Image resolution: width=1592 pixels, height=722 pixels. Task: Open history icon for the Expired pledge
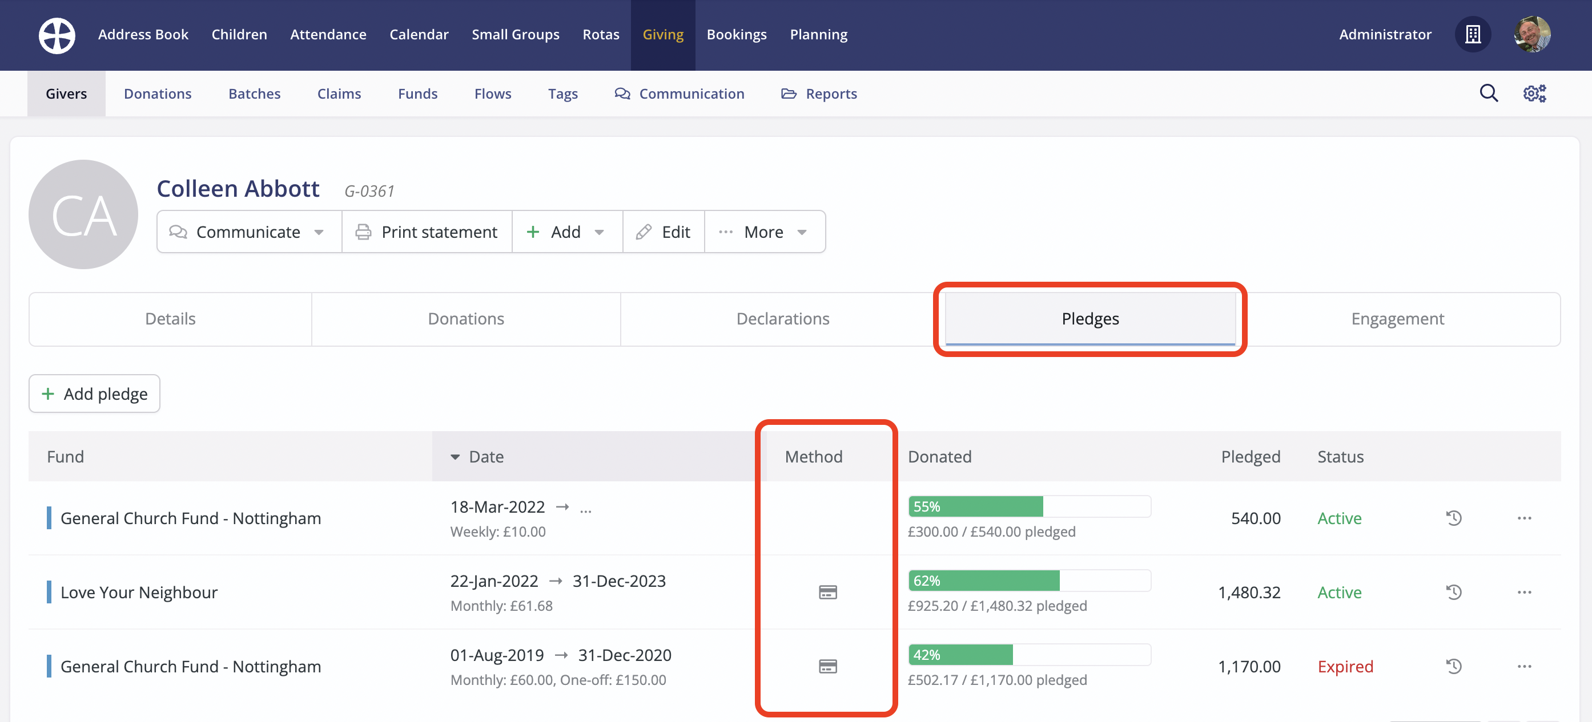click(1454, 666)
